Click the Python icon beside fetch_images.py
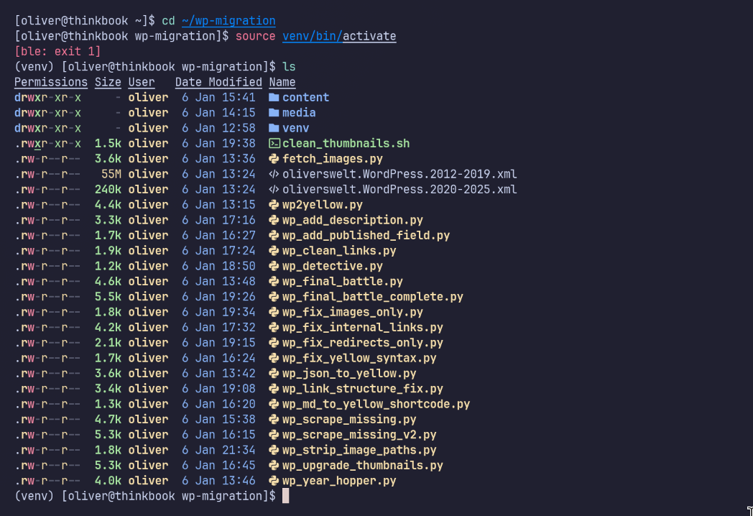Screen dimensions: 753x516 tap(274, 159)
